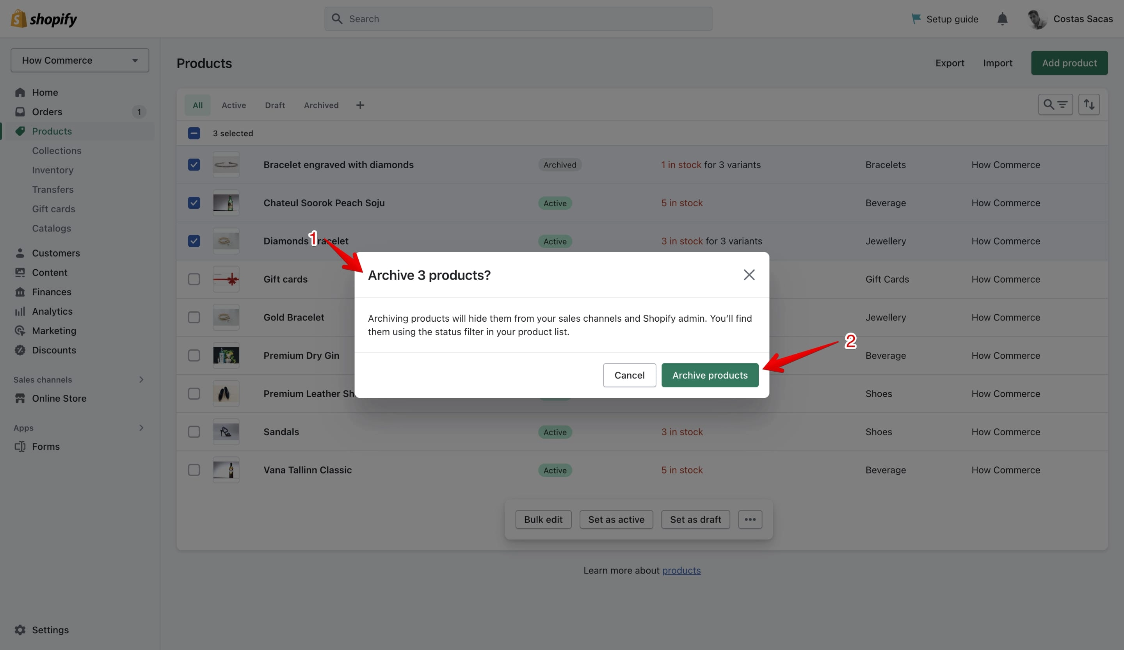Image resolution: width=1124 pixels, height=650 pixels.
Task: Expand the Sales channels section chevron
Action: [141, 379]
